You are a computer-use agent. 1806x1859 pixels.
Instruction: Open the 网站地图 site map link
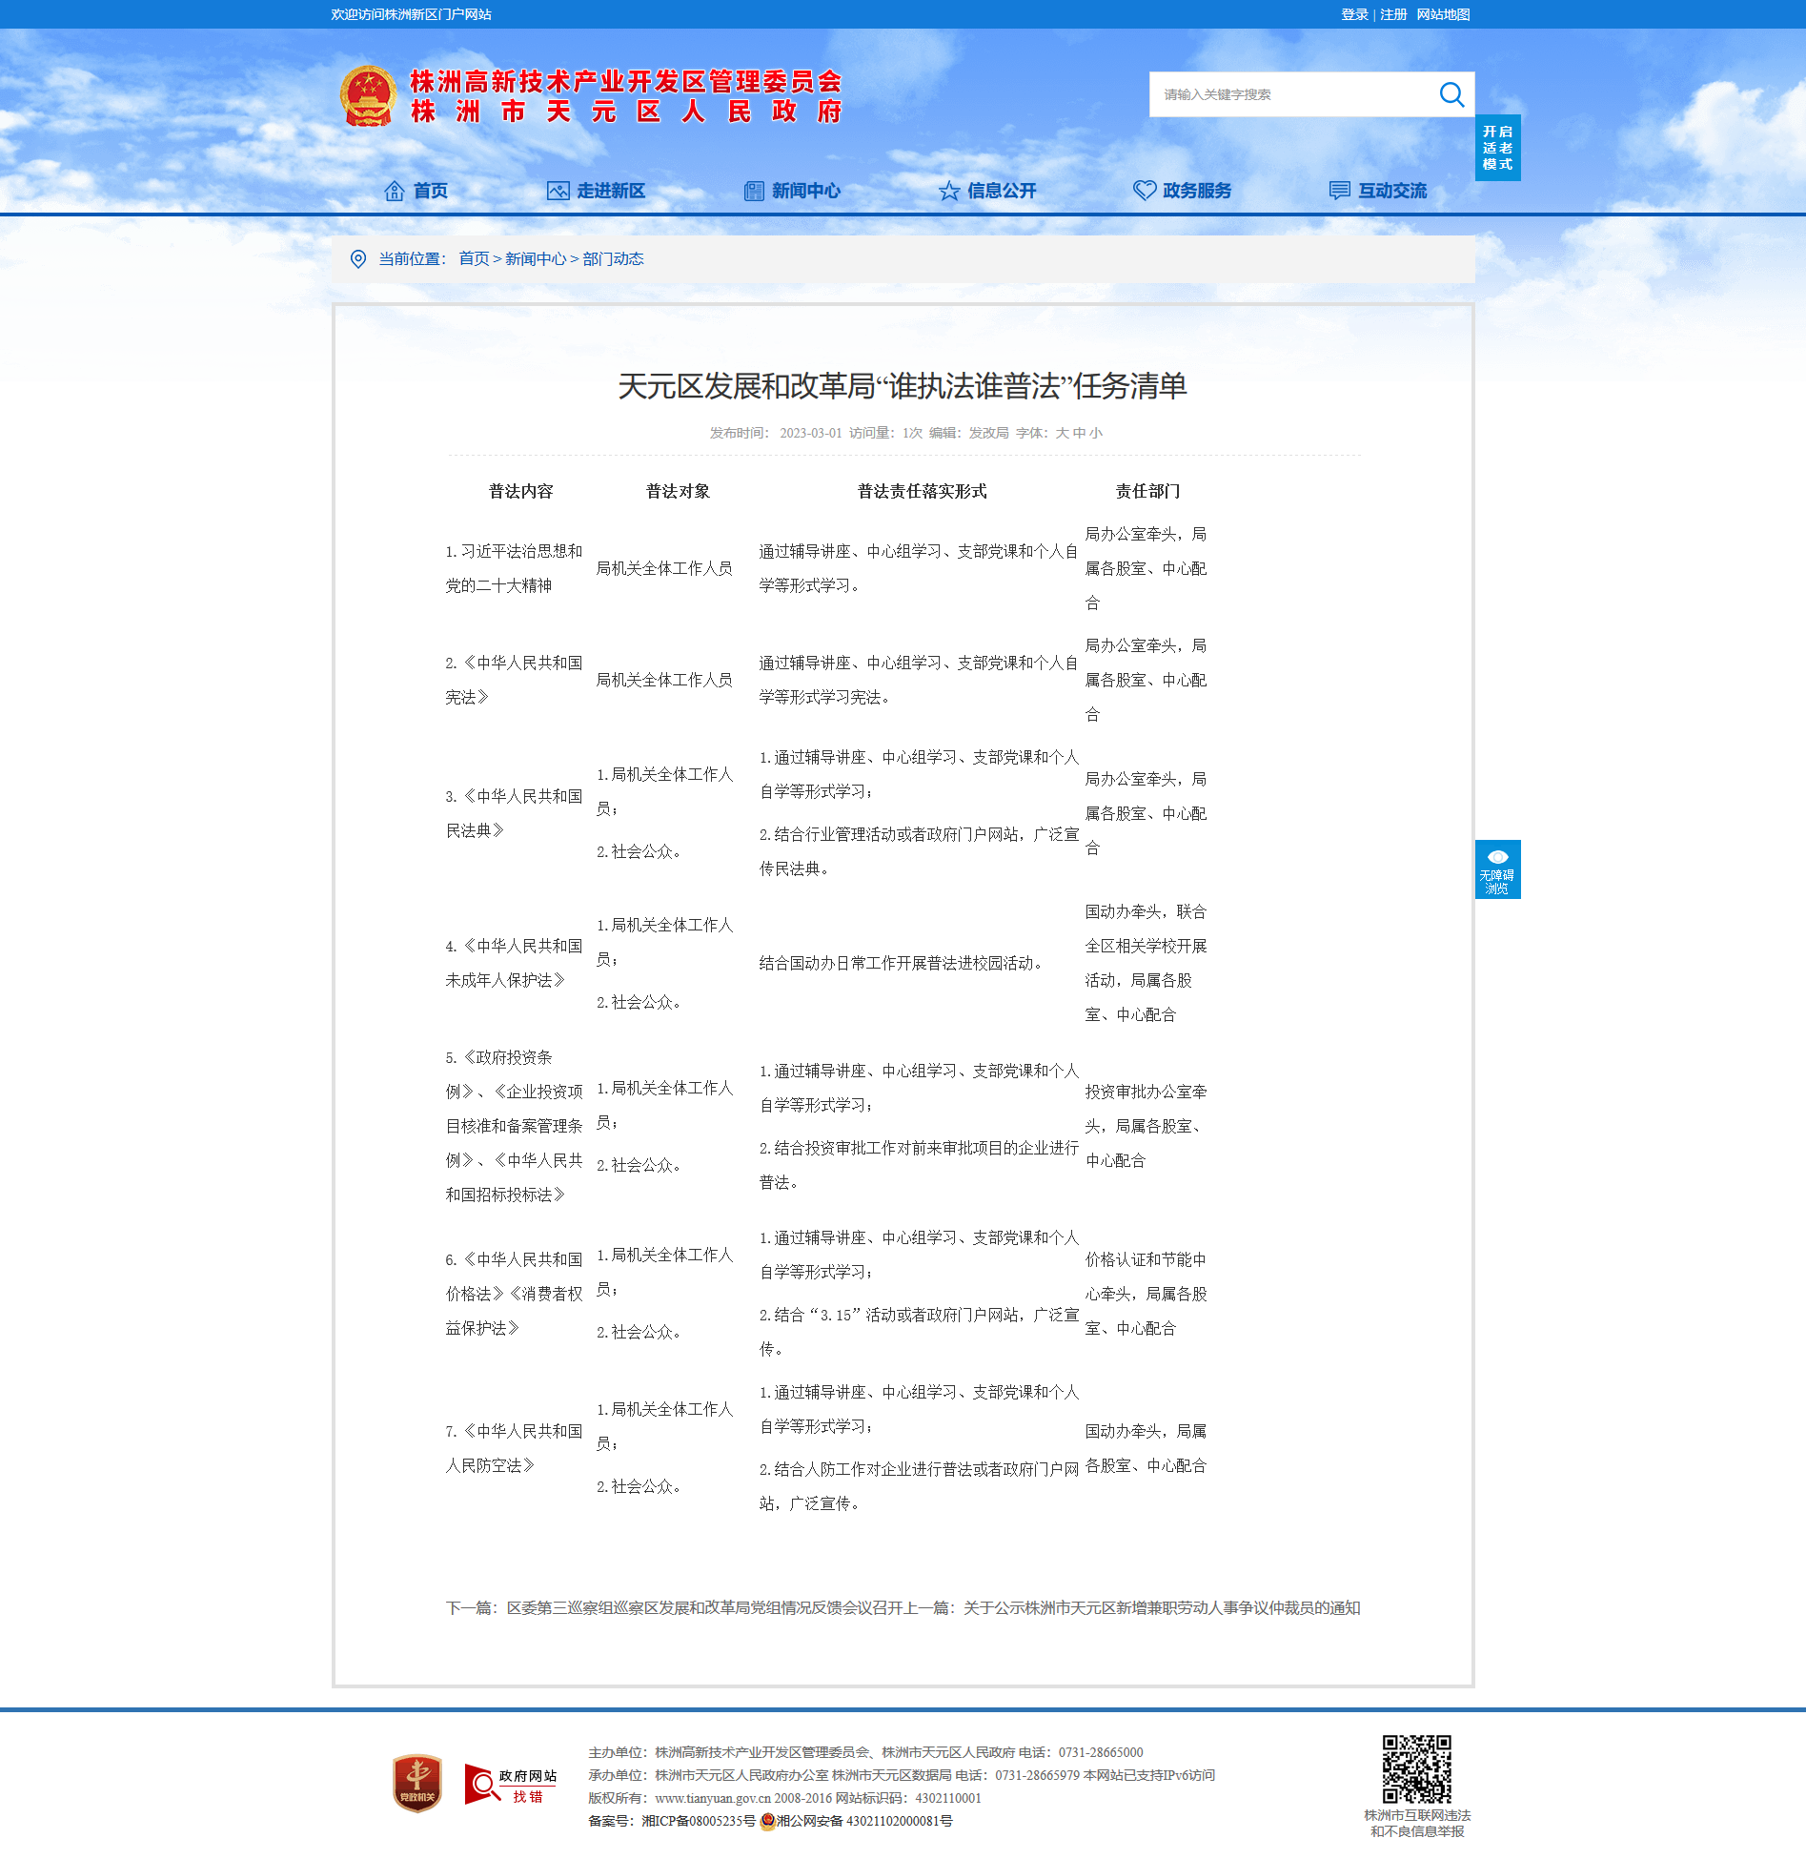pos(1443,14)
